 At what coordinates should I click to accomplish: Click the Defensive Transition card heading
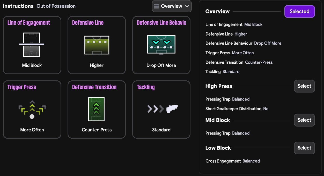tap(94, 87)
